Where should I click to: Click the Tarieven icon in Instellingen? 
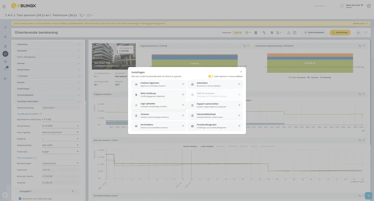[136, 115]
